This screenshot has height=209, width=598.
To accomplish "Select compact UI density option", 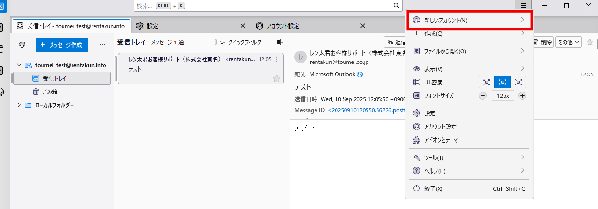I will point(486,82).
